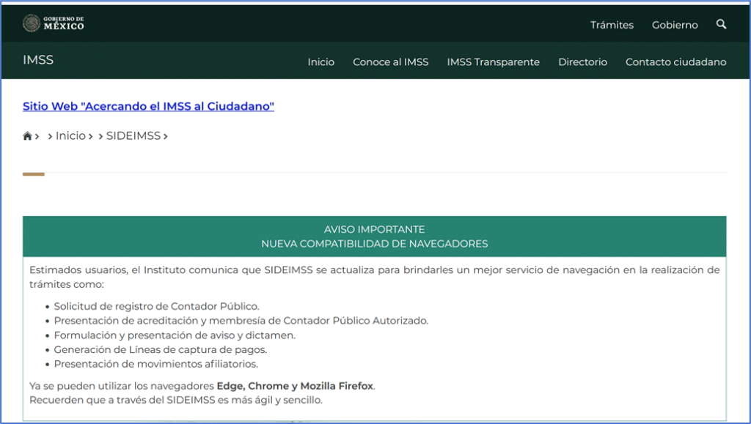
Task: Go to Inicio in IMSS navigation bar
Action: [x=321, y=62]
